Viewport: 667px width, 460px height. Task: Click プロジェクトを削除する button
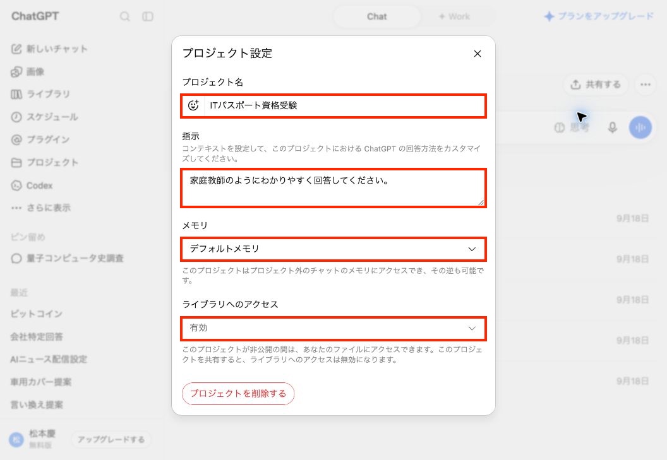click(x=238, y=394)
